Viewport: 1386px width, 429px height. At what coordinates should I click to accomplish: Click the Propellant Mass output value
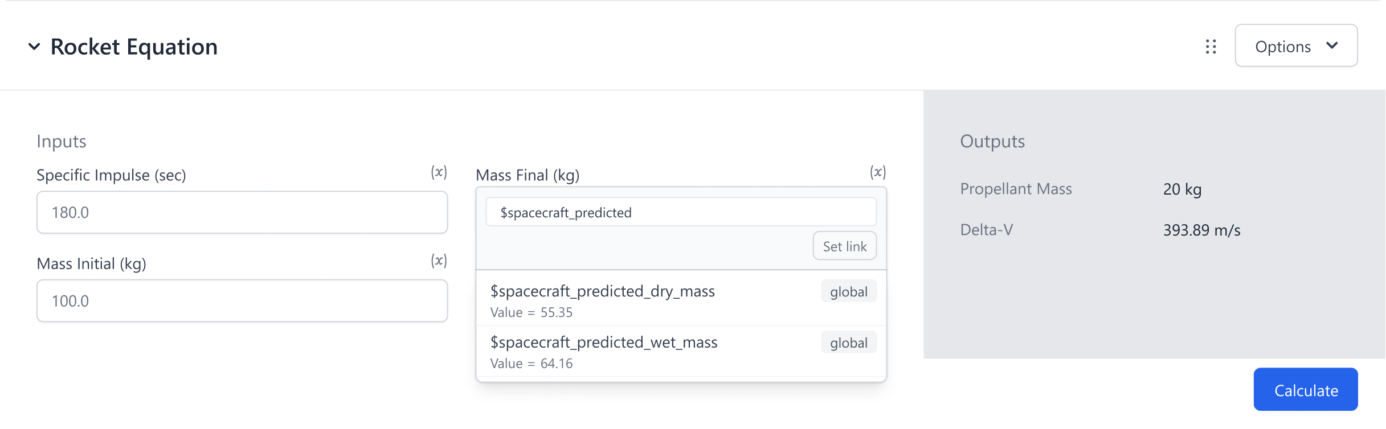1182,189
